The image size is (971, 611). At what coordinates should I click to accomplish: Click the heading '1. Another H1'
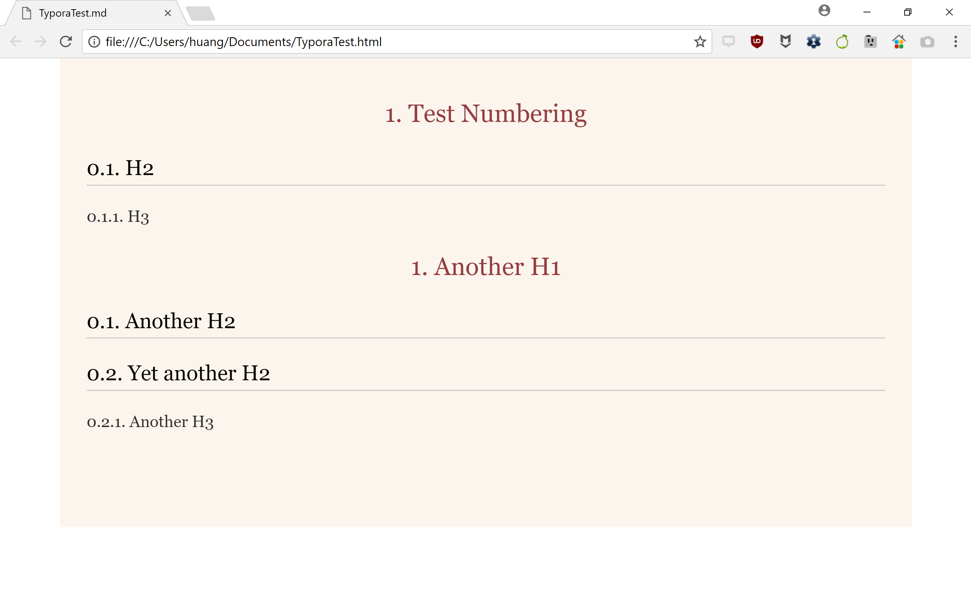(485, 266)
